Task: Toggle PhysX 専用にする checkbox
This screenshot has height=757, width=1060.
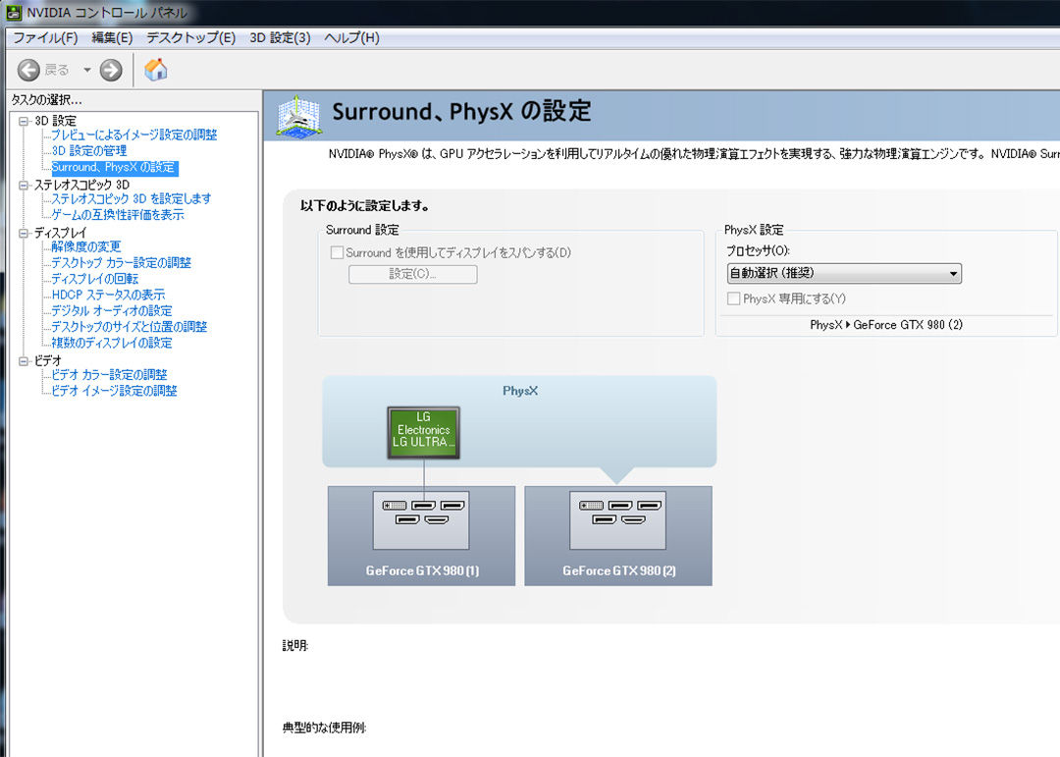Action: pyautogui.click(x=733, y=298)
